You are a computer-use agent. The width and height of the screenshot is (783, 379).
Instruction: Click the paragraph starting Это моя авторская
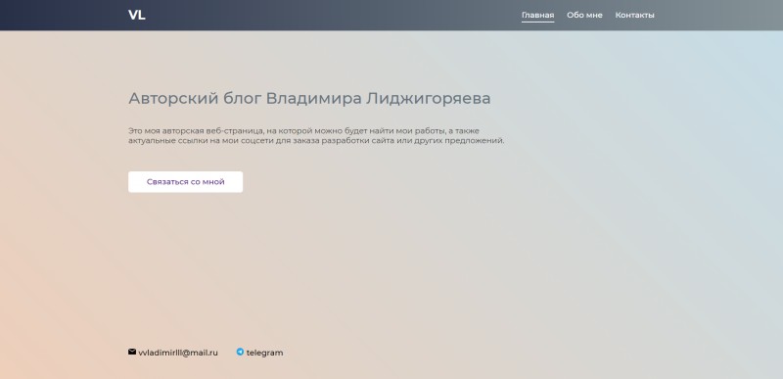pyautogui.click(x=316, y=136)
